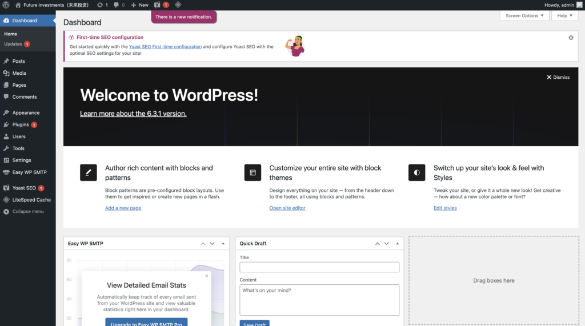The width and height of the screenshot is (585, 326).
Task: Move Quick Draft widget up
Action: click(x=377, y=244)
